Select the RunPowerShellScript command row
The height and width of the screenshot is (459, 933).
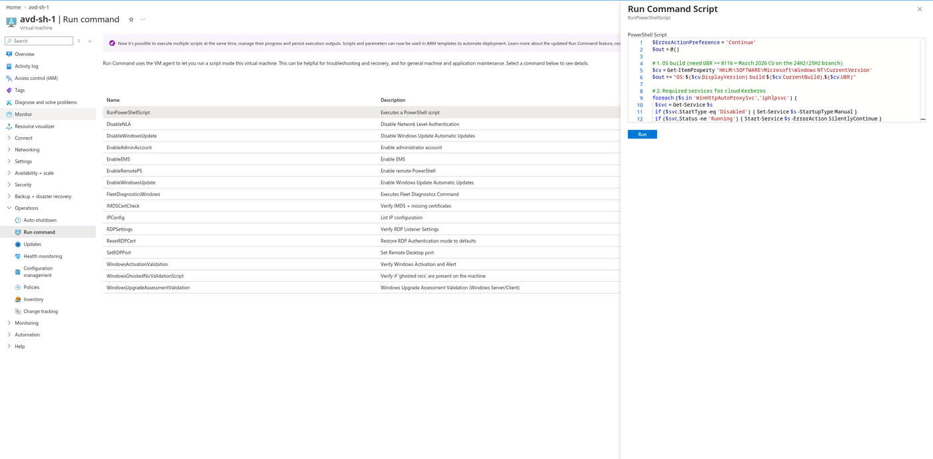point(361,113)
